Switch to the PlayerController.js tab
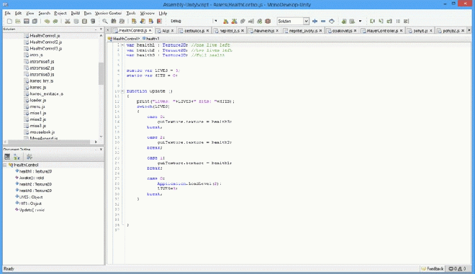 382,31
